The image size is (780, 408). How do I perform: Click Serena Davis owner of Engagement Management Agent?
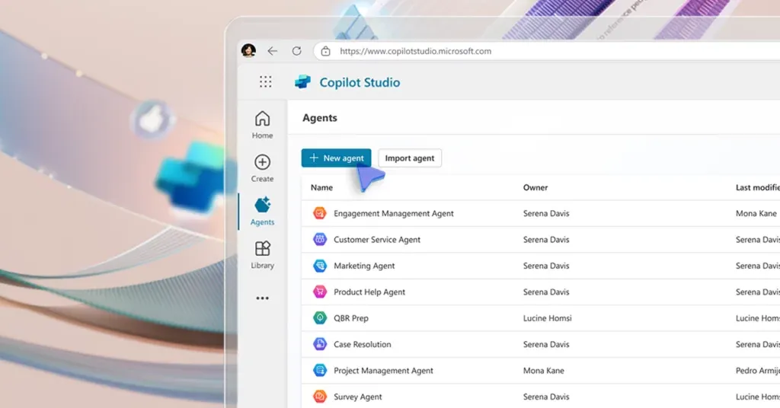click(546, 213)
